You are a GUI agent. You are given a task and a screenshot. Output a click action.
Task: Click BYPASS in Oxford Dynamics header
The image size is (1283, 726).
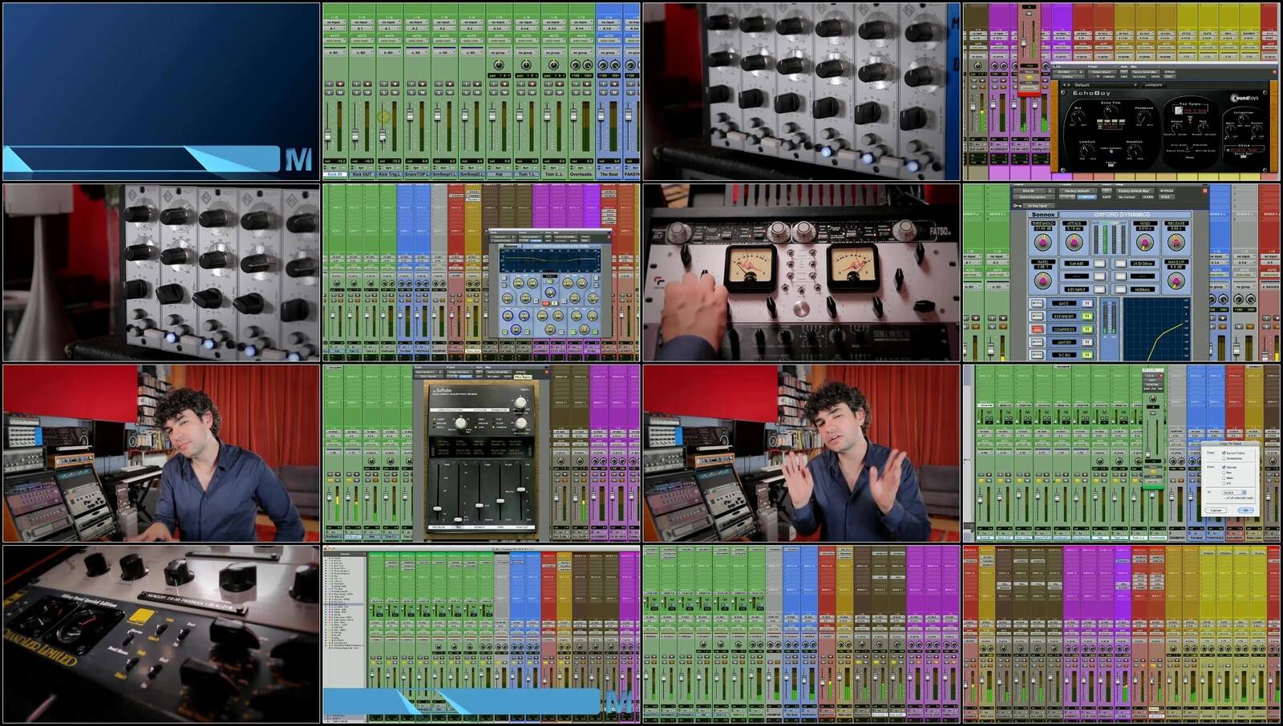[1167, 191]
